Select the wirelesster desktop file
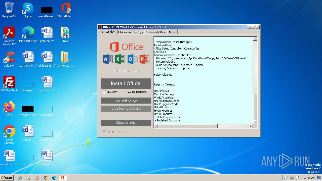Image resolution: width=322 pixels, height=181 pixels. pyautogui.click(x=47, y=135)
